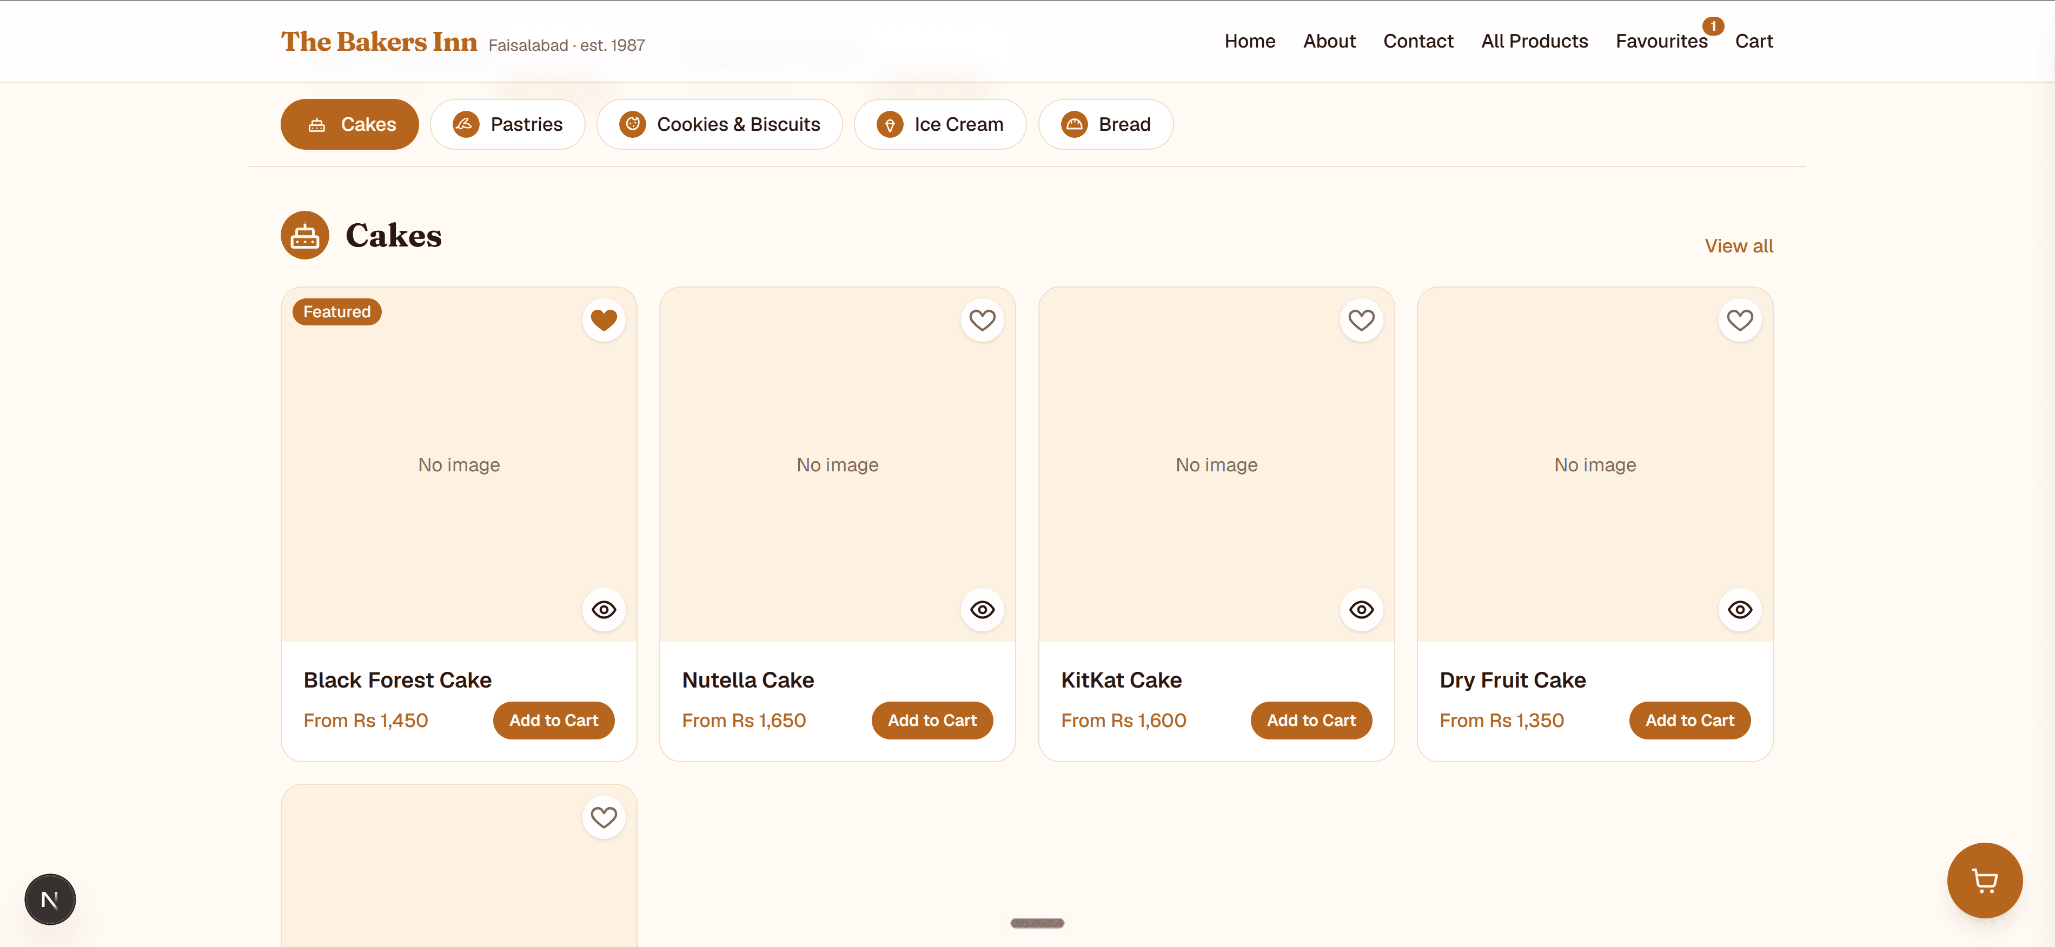Quick view Nutella Cake eye icon

[x=982, y=610]
